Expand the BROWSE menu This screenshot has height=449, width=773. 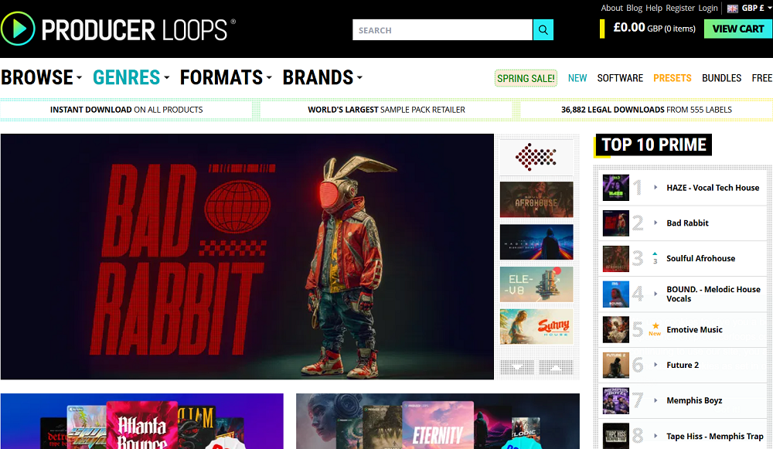point(37,77)
